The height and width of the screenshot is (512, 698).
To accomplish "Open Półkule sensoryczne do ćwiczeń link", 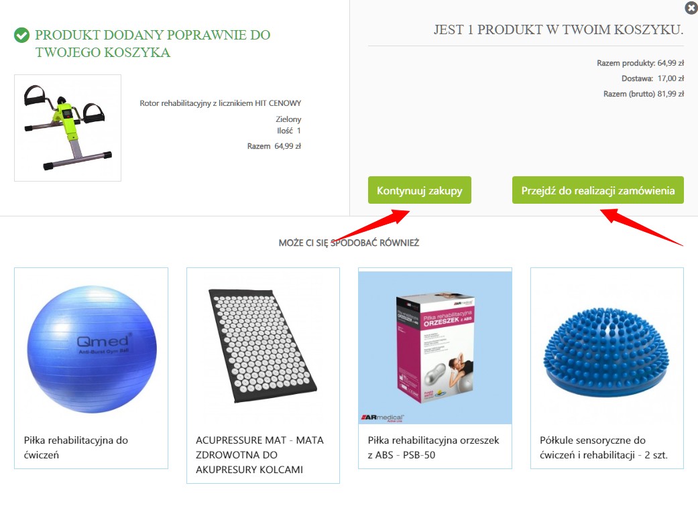I will pos(603,448).
